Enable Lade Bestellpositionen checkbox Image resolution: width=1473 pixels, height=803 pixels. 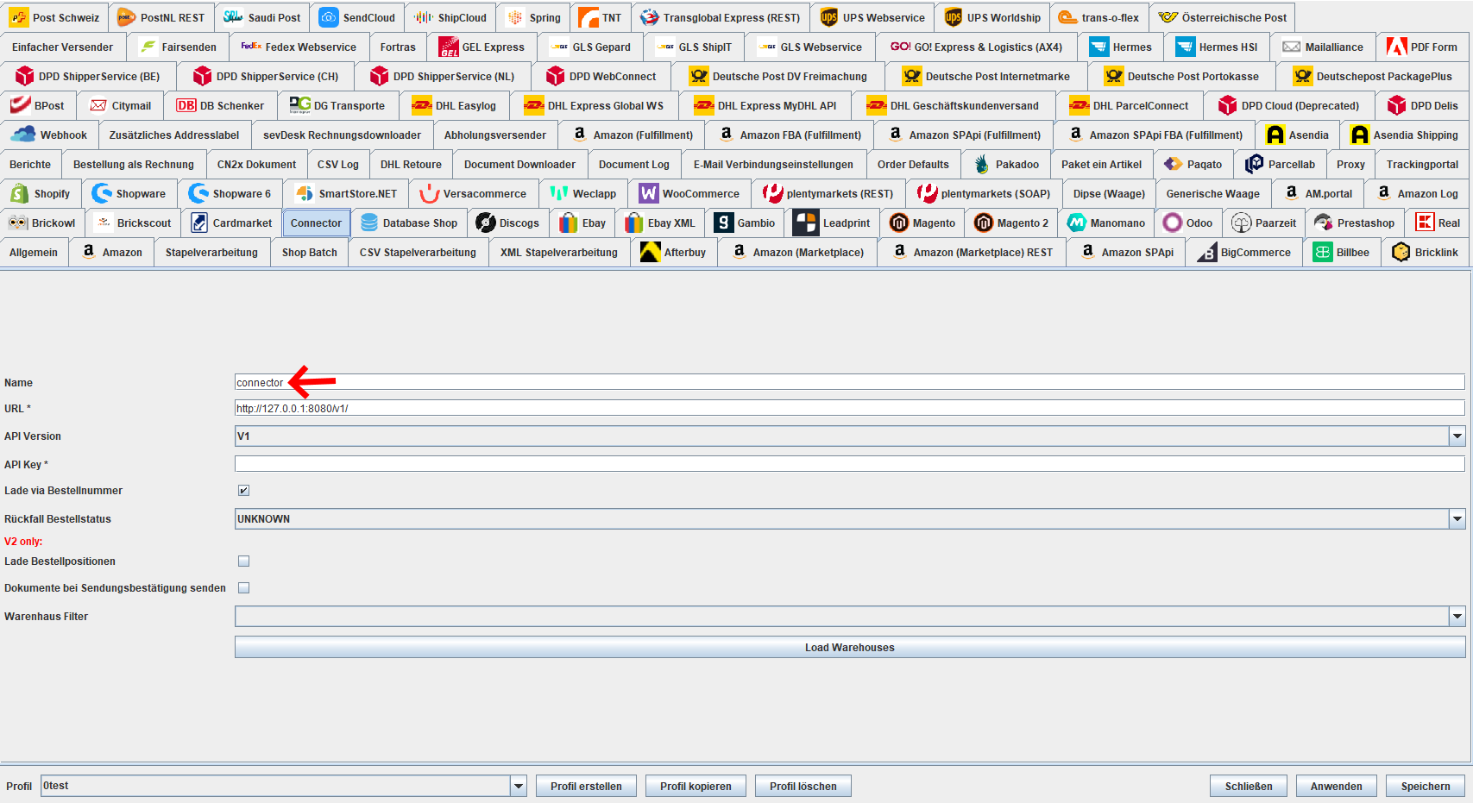(243, 561)
